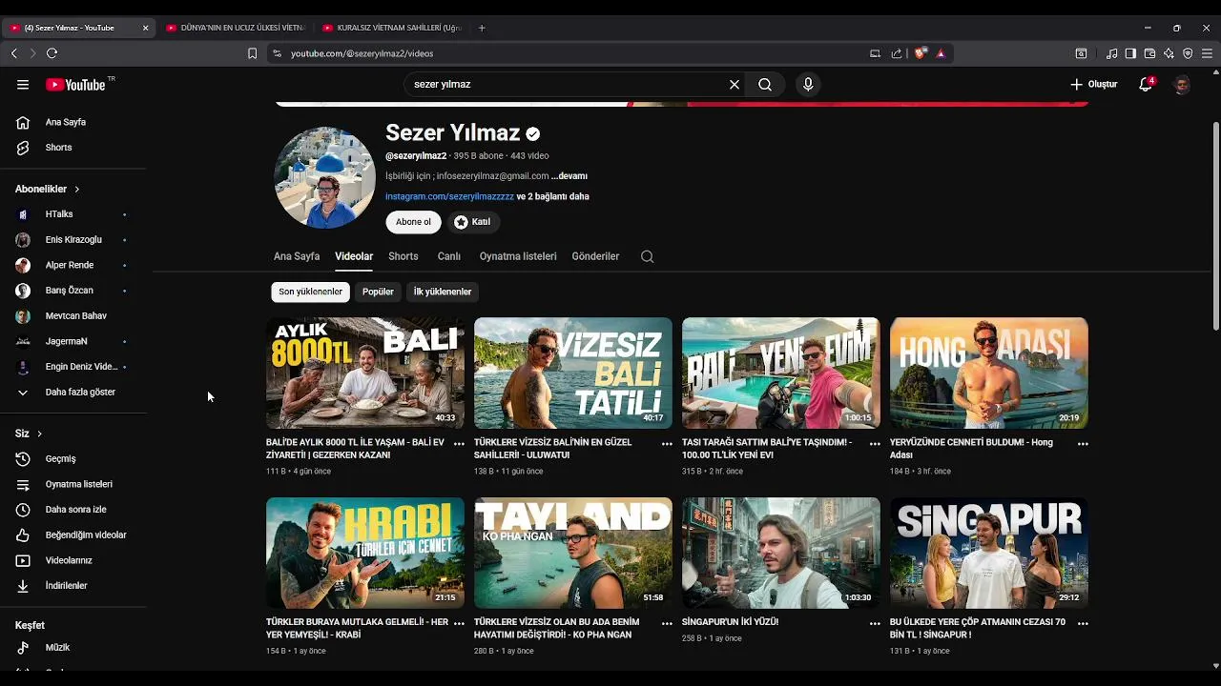Open options menu for ULUWATU video
Viewport: 1221px width, 686px height.
point(667,444)
